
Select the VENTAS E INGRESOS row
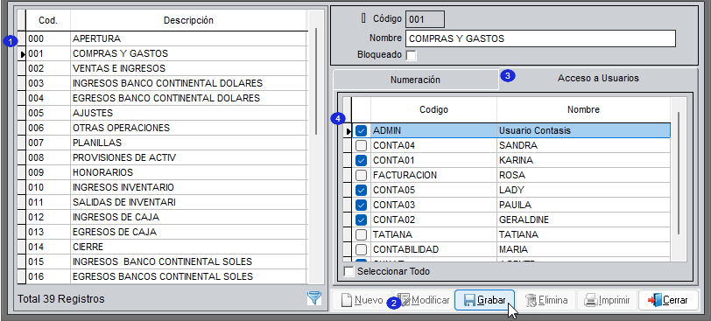click(x=166, y=68)
